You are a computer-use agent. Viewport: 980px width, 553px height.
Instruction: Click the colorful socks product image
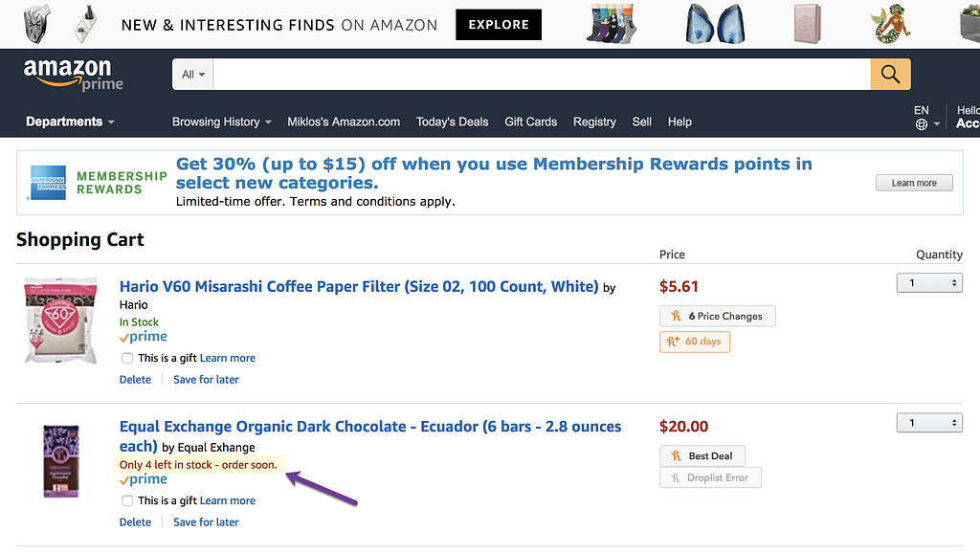(612, 24)
